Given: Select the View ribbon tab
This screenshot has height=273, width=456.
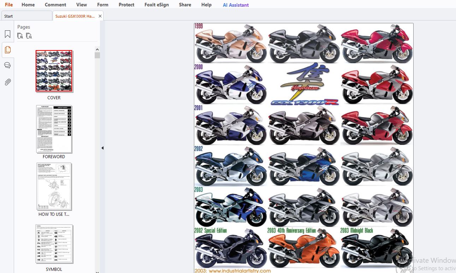Looking at the screenshot, I should 82,5.
